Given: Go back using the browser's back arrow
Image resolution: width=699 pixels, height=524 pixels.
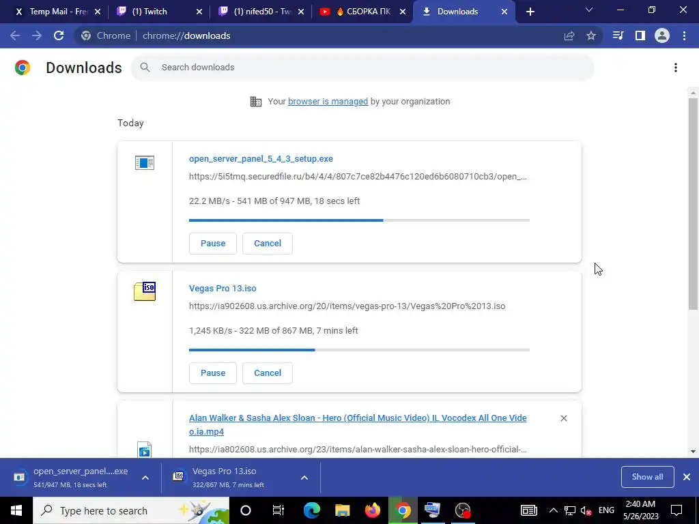Looking at the screenshot, I should point(15,35).
